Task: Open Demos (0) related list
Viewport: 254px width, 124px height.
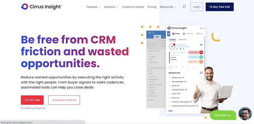Action: pyautogui.click(x=176, y=98)
